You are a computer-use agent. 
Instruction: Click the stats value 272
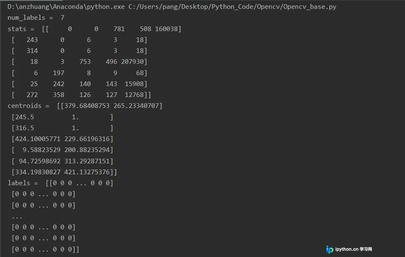32,95
